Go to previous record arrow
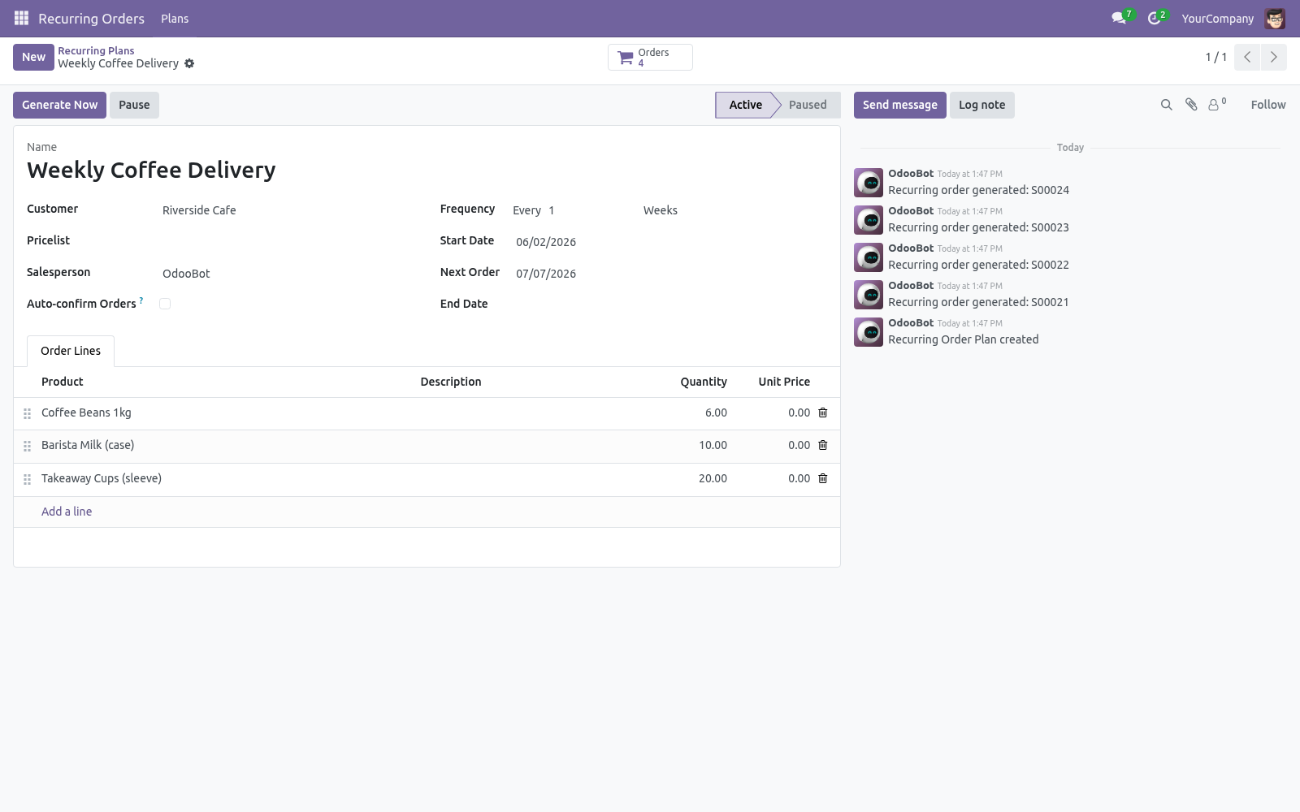This screenshot has width=1300, height=812. (1247, 57)
